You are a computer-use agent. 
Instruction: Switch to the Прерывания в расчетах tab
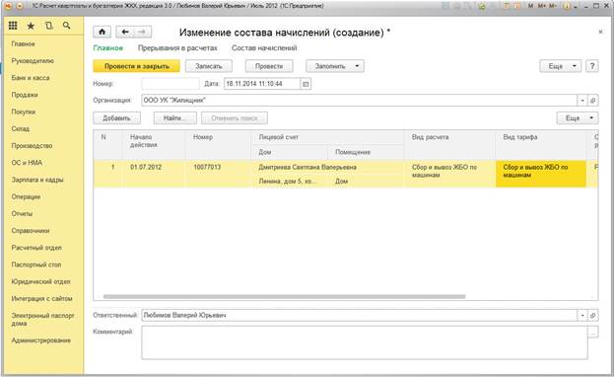click(177, 47)
